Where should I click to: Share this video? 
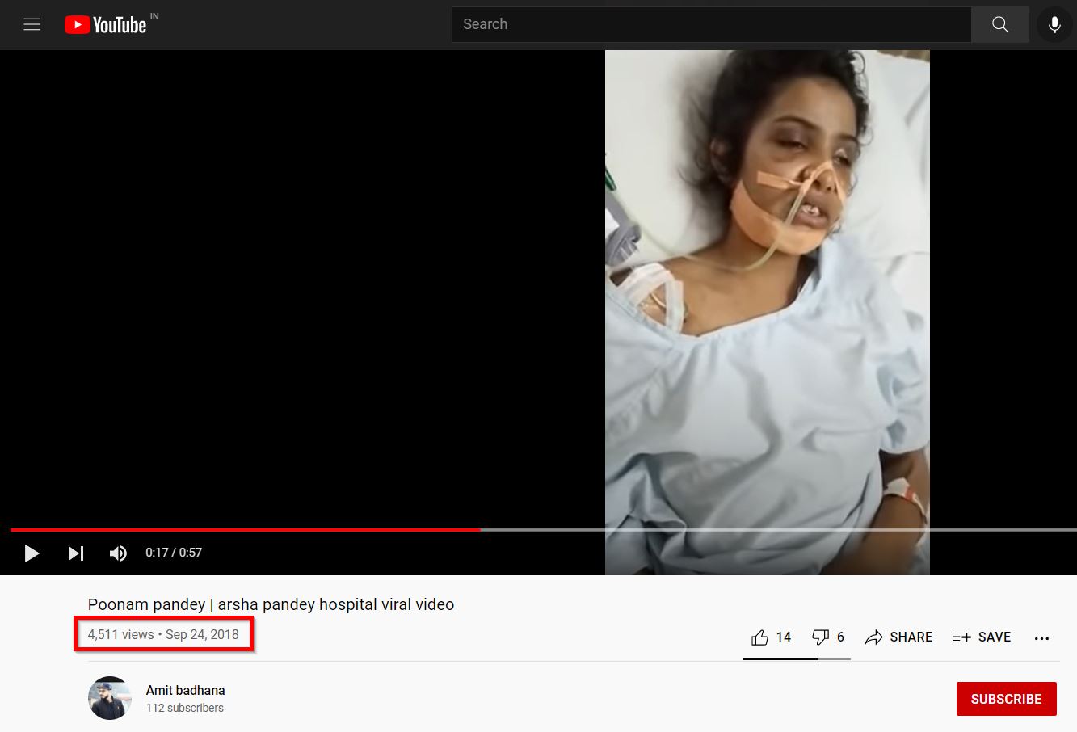[898, 637]
